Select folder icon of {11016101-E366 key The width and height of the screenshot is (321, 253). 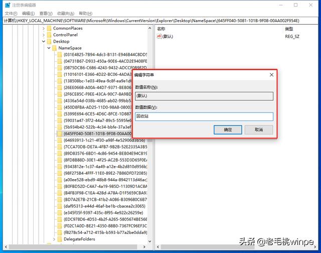pos(60,74)
